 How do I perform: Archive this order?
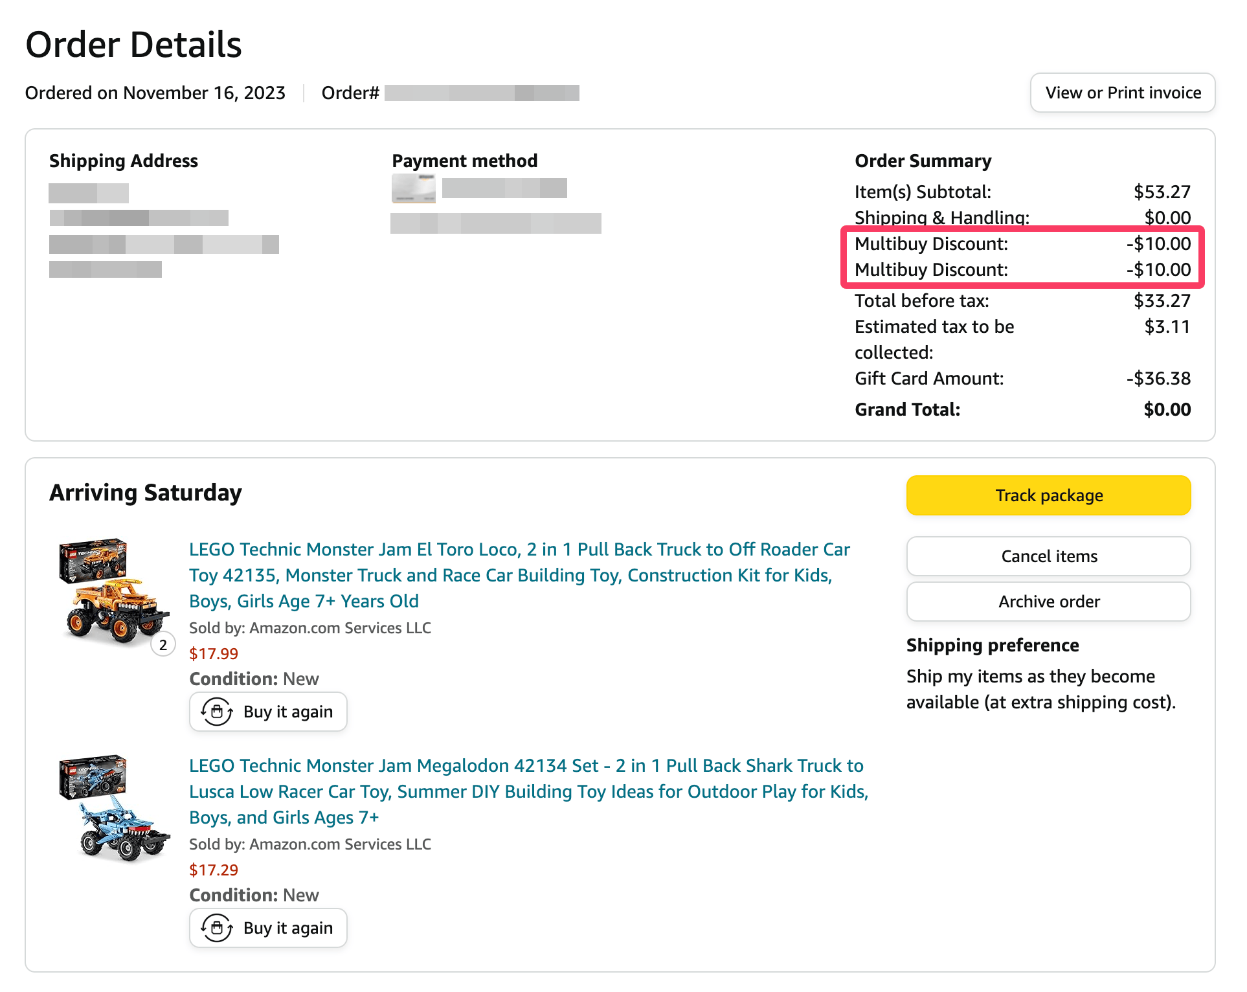(1048, 602)
